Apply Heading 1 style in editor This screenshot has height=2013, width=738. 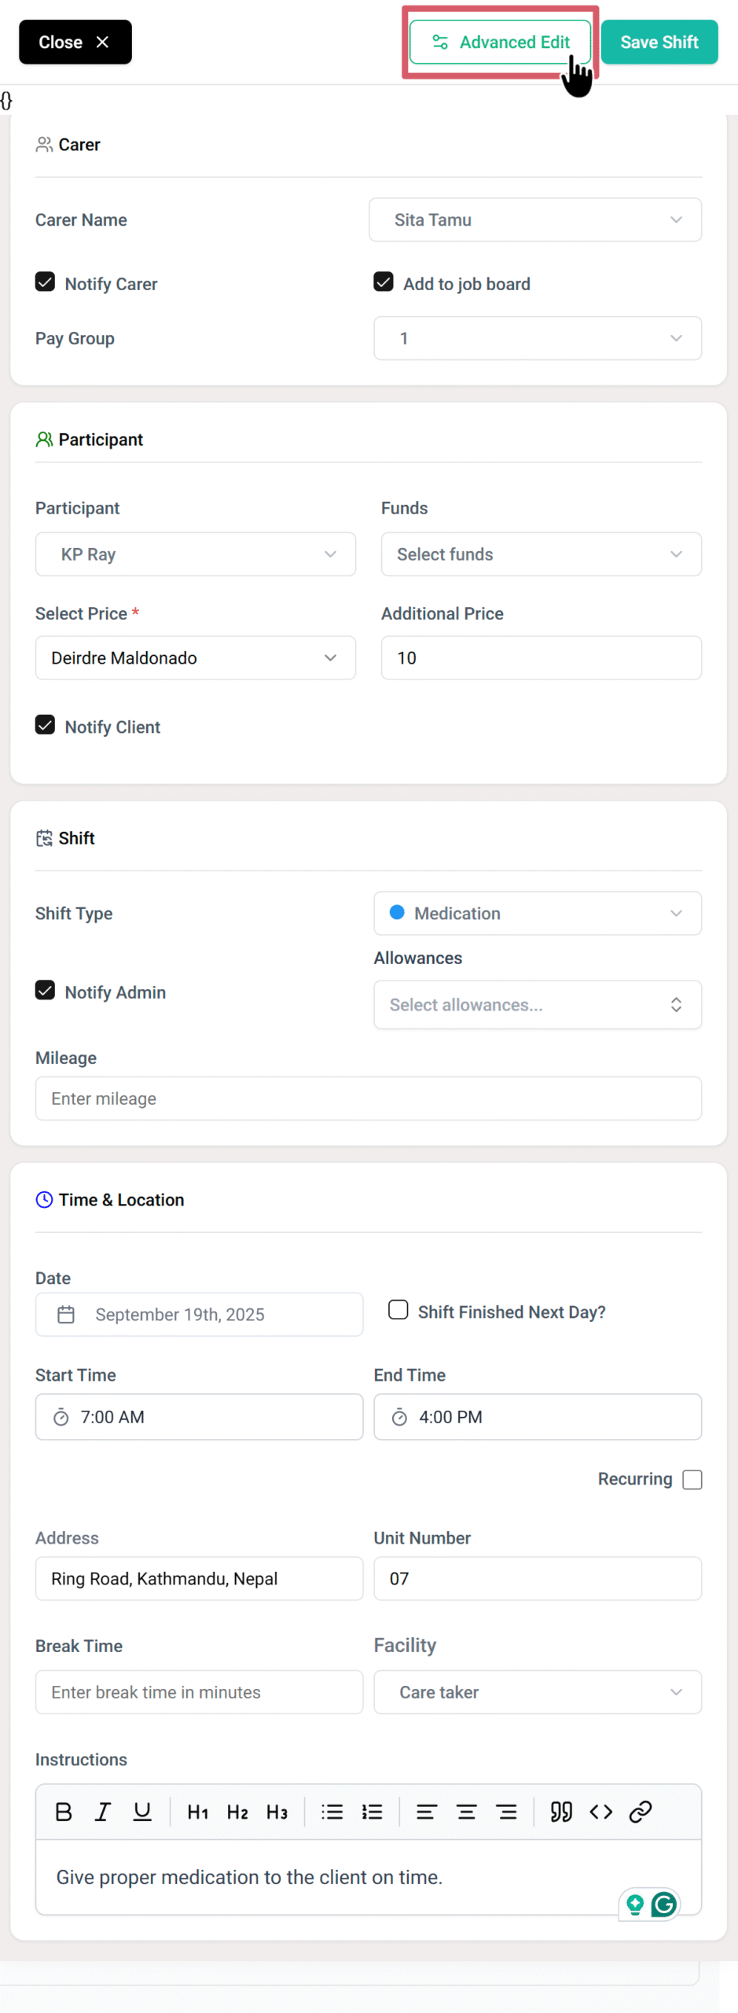(x=198, y=1811)
